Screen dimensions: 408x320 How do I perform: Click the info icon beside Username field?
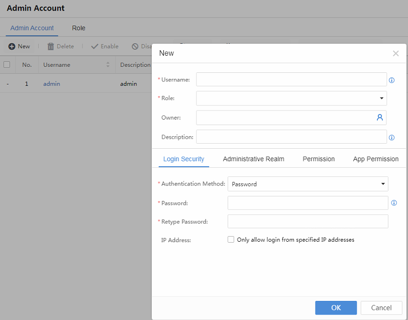[x=392, y=80]
